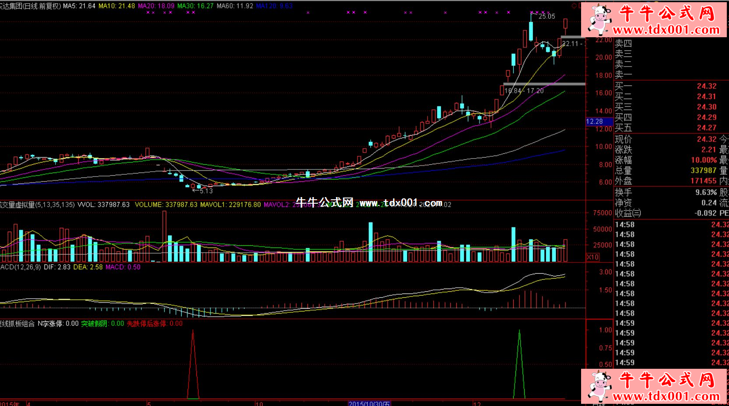Click the 总量 337987 total volume

(704, 171)
